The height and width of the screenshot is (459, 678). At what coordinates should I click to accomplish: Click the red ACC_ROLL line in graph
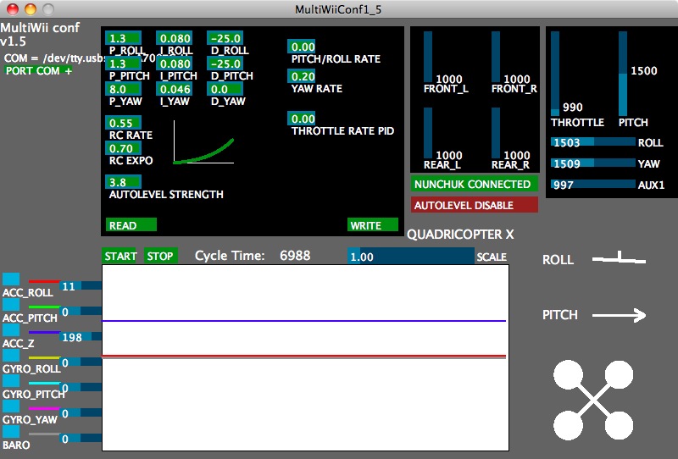click(303, 357)
